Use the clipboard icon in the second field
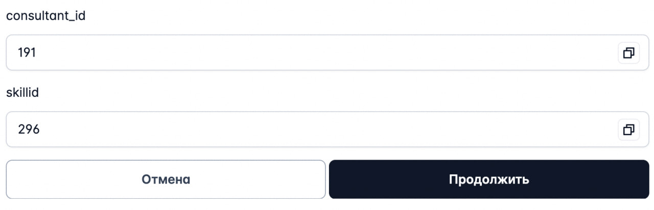654x210 pixels. (628, 129)
